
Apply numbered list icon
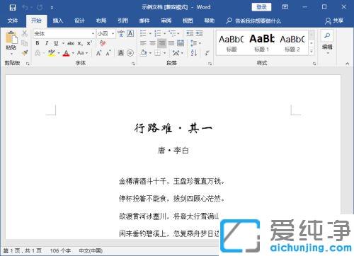157,33
